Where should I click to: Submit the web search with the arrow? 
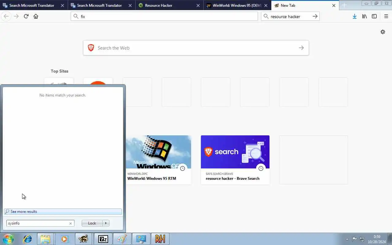301,48
